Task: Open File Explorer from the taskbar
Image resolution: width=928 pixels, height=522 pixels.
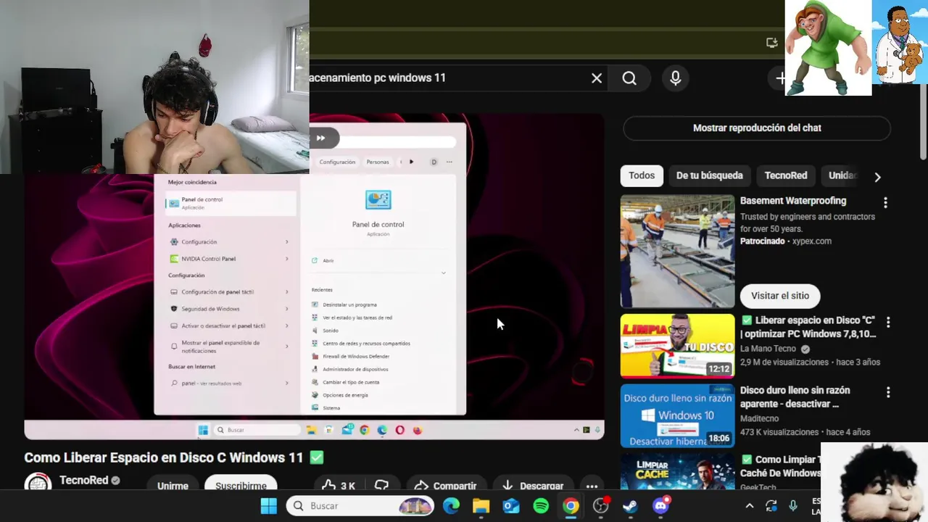Action: click(x=481, y=506)
